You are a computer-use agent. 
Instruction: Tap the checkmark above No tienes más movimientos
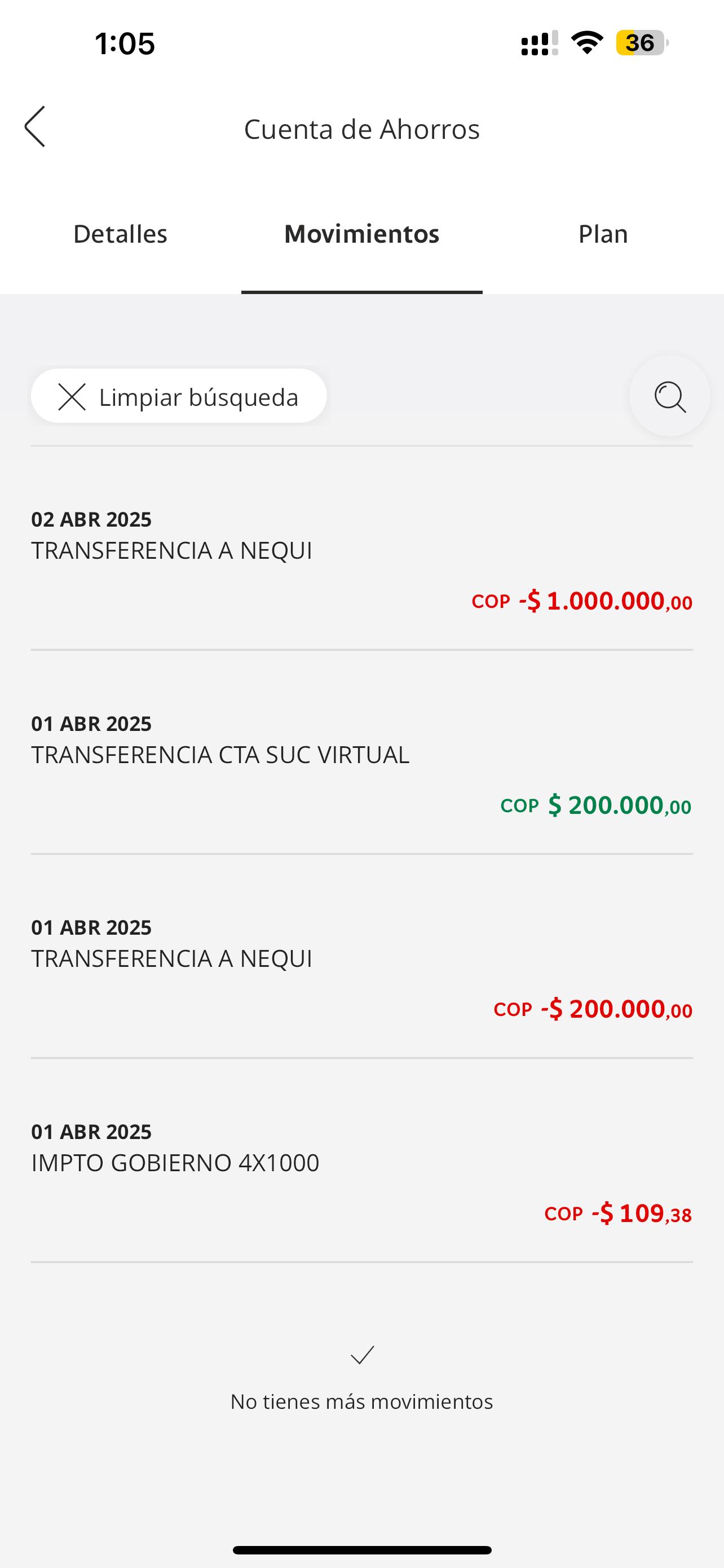pos(363,1355)
